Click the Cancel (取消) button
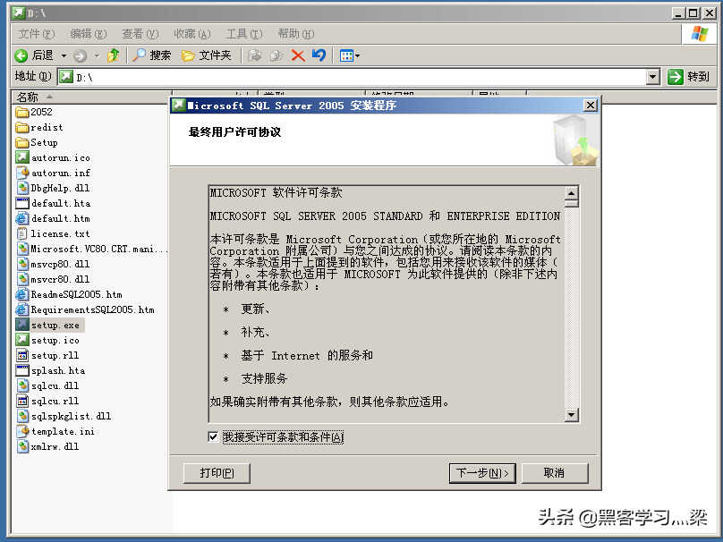Image resolution: width=723 pixels, height=542 pixels. [x=555, y=473]
